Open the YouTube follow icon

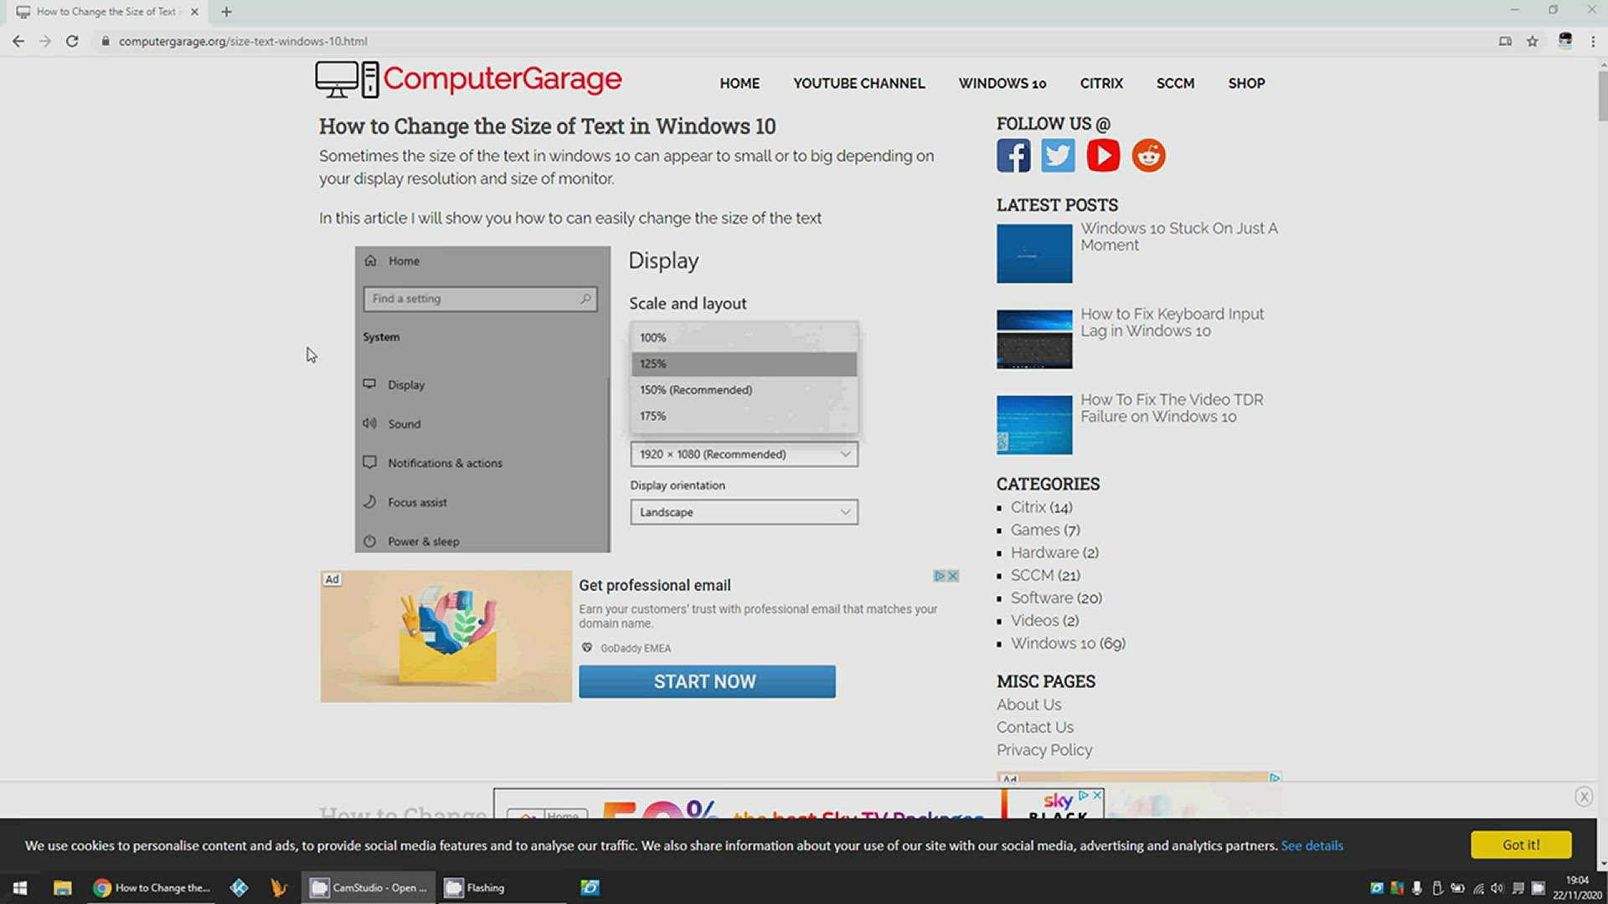[1103, 156]
